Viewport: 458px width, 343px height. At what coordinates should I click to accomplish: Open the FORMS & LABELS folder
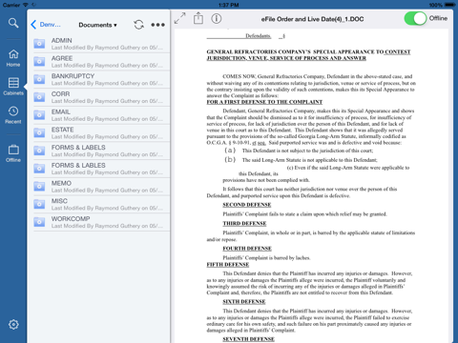coord(101,151)
